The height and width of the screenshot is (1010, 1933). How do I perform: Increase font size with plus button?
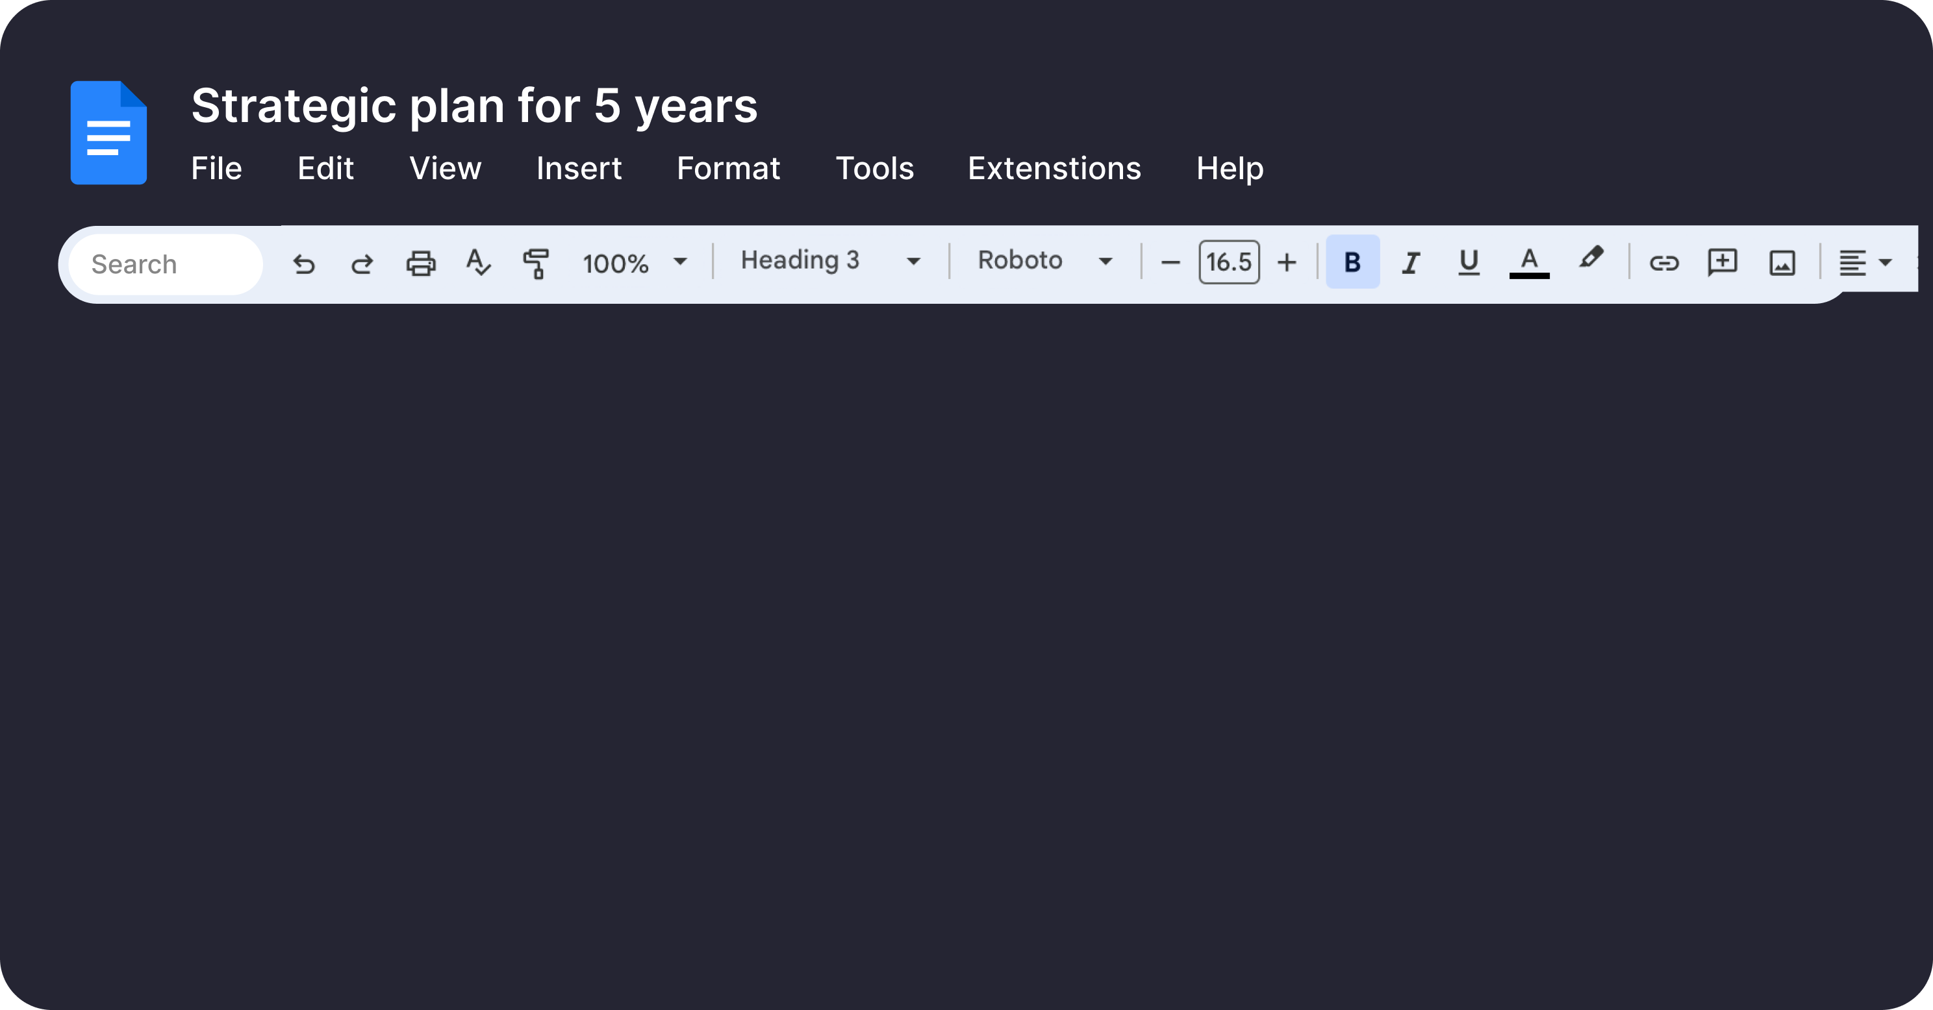pyautogui.click(x=1287, y=262)
